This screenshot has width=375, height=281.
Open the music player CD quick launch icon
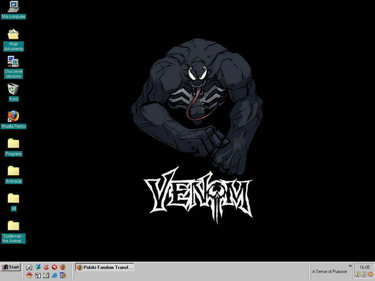[x=29, y=267]
